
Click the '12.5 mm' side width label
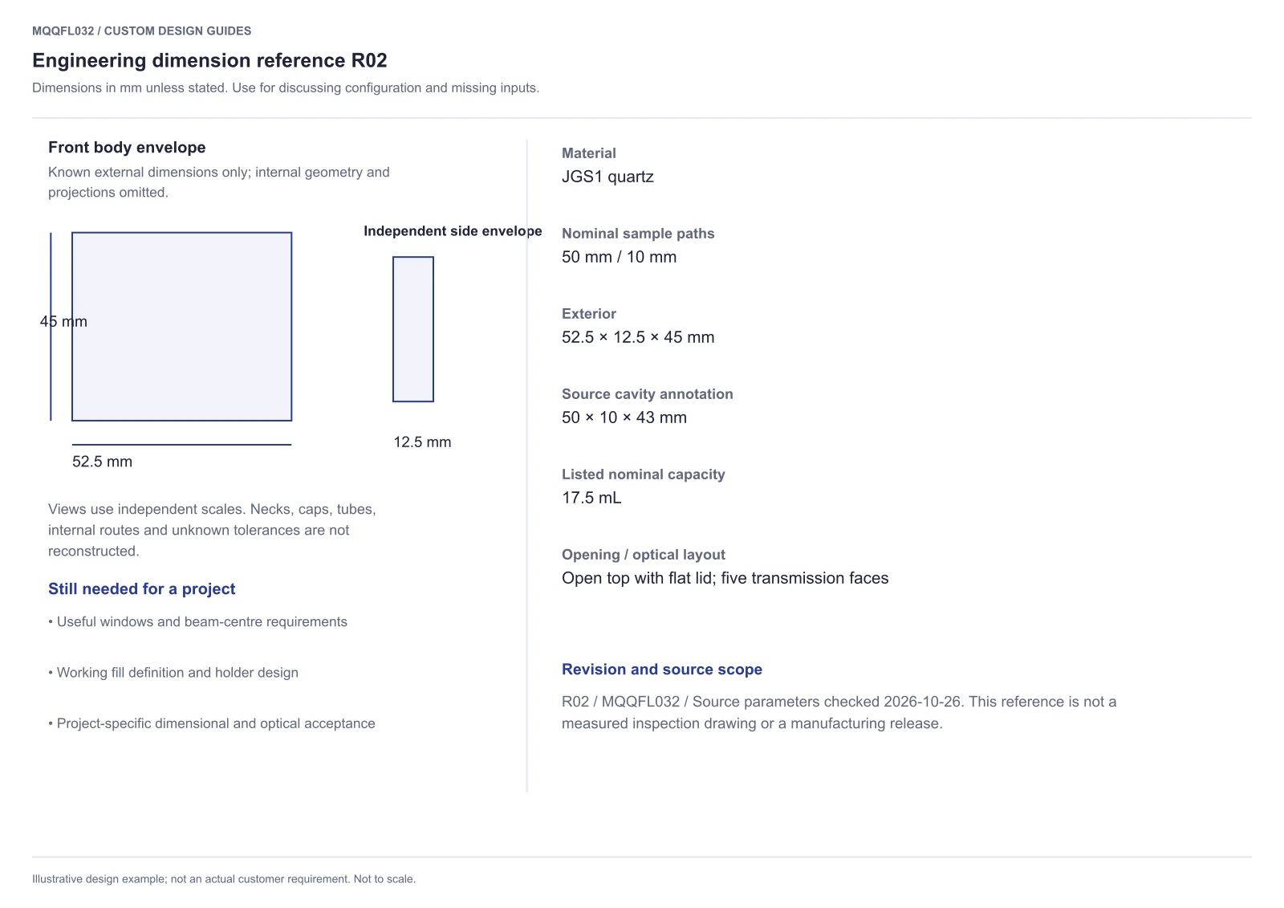pos(422,442)
